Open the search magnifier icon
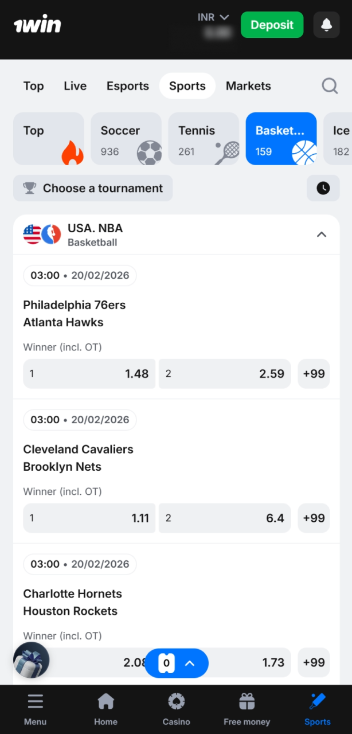352x734 pixels. click(330, 85)
